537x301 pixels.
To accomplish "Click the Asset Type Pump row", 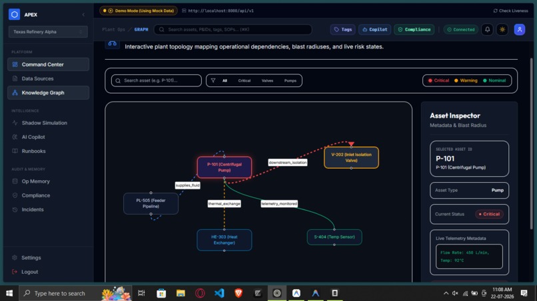I will (469, 190).
